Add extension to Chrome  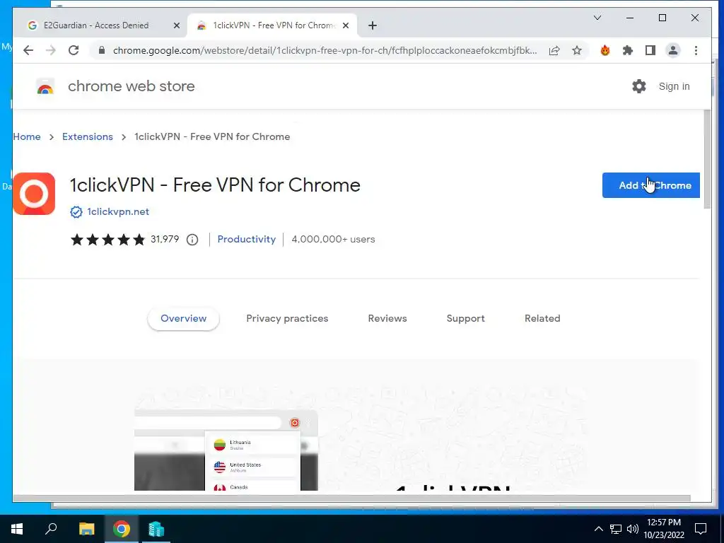tap(650, 185)
